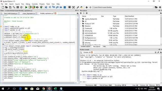Step into function in the debugger

53,7
